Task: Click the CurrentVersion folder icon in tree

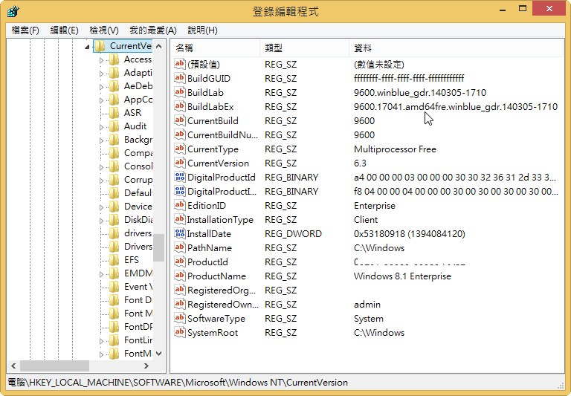Action: coord(100,46)
